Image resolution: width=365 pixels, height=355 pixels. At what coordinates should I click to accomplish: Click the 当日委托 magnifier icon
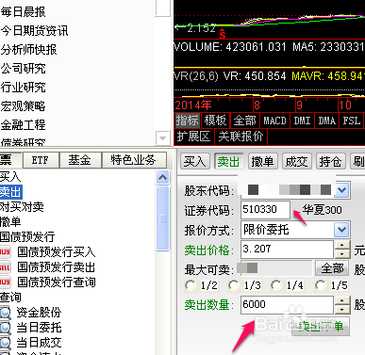coord(6,328)
